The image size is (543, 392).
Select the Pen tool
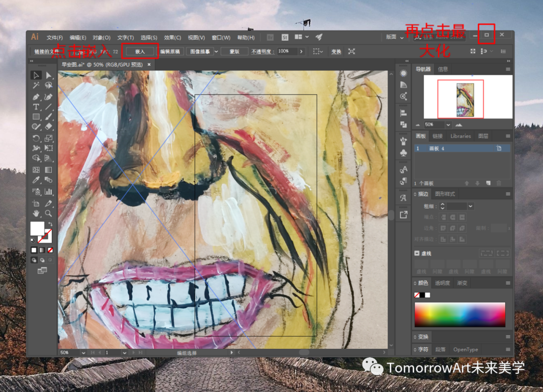coord(36,96)
